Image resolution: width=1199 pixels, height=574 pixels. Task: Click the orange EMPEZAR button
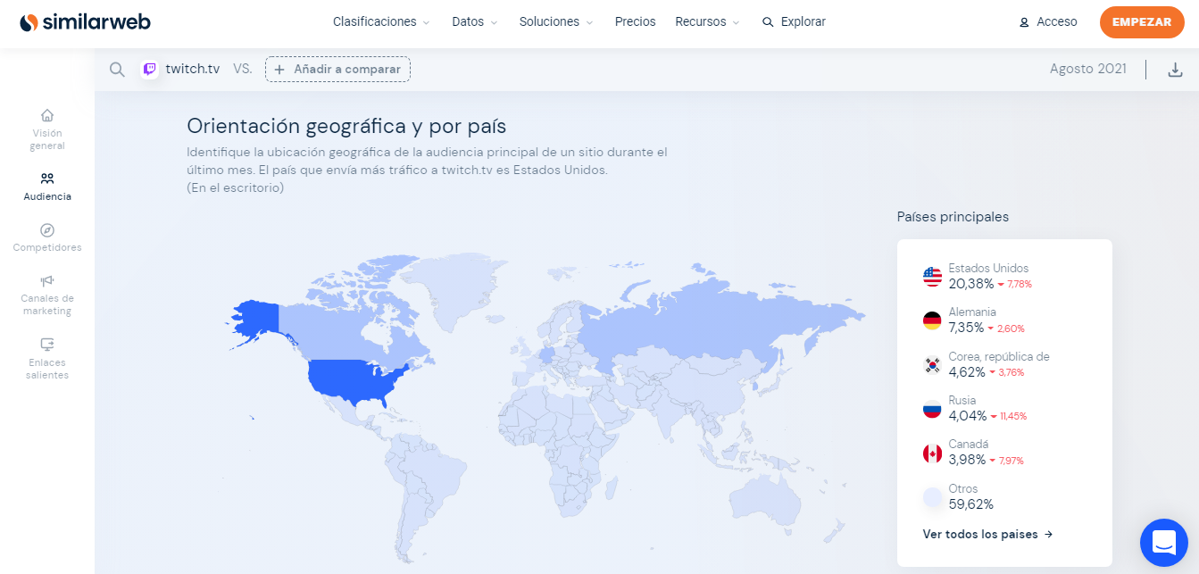(x=1142, y=22)
